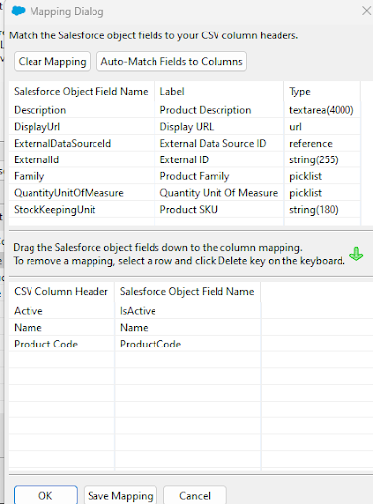The width and height of the screenshot is (373, 504).
Task: Click the reference type cell
Action: tap(323, 143)
